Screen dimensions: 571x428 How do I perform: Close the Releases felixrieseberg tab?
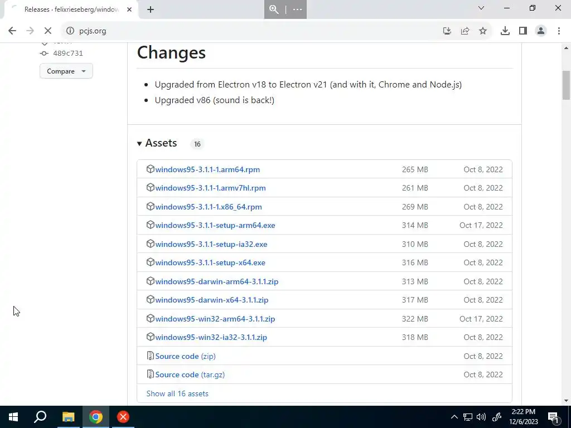[129, 9]
